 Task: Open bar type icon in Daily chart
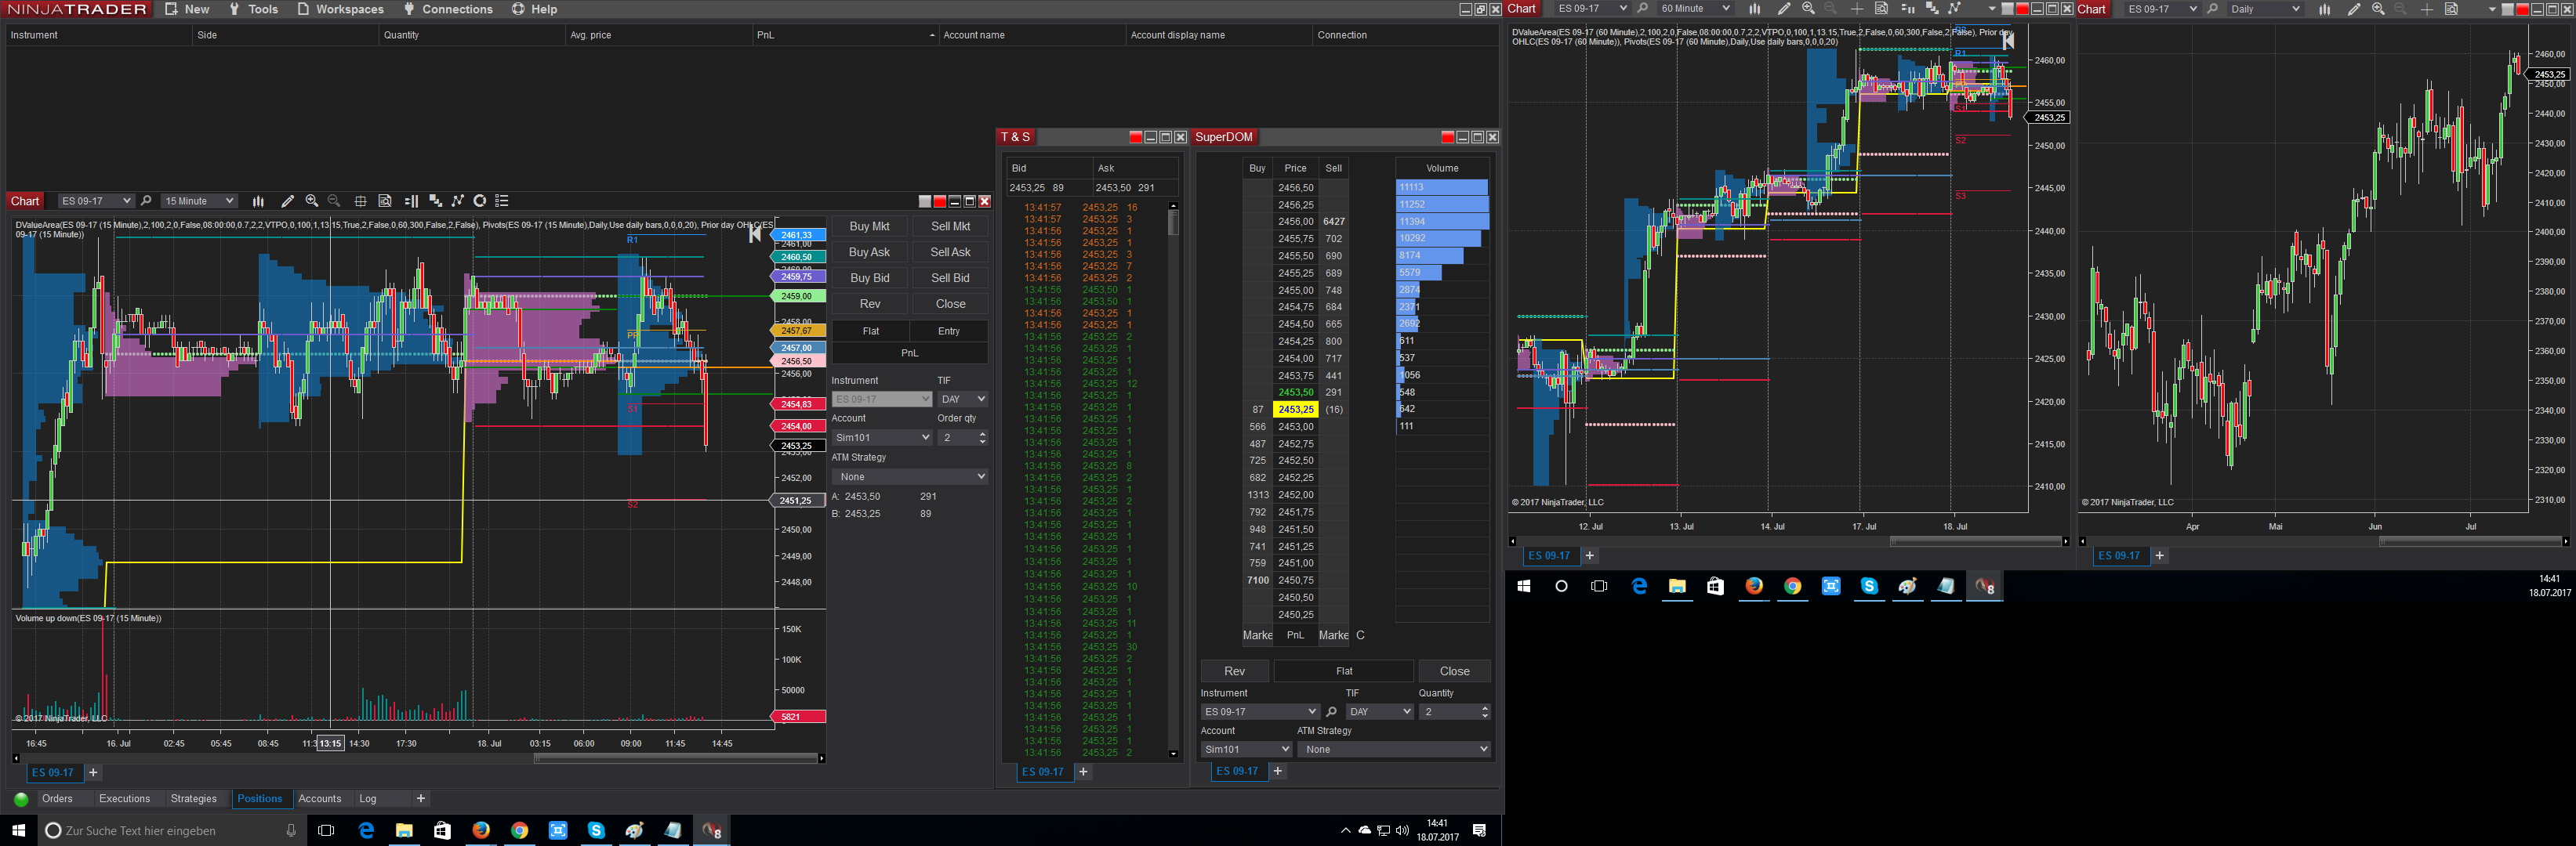(2324, 9)
